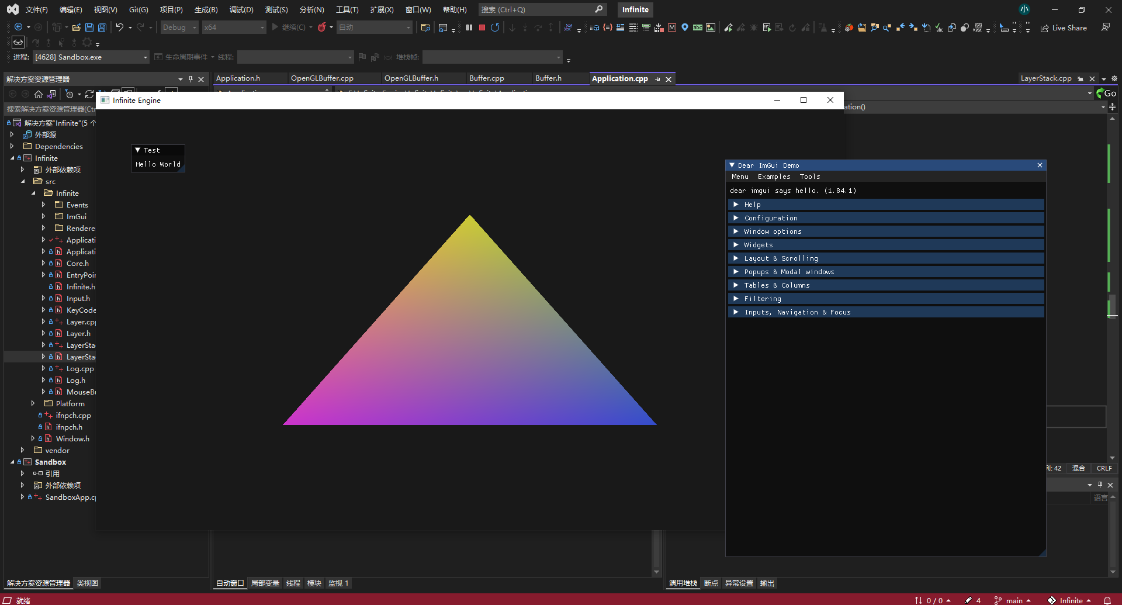Expand the Widgets section in ImGui Demo
The image size is (1122, 605).
point(886,245)
